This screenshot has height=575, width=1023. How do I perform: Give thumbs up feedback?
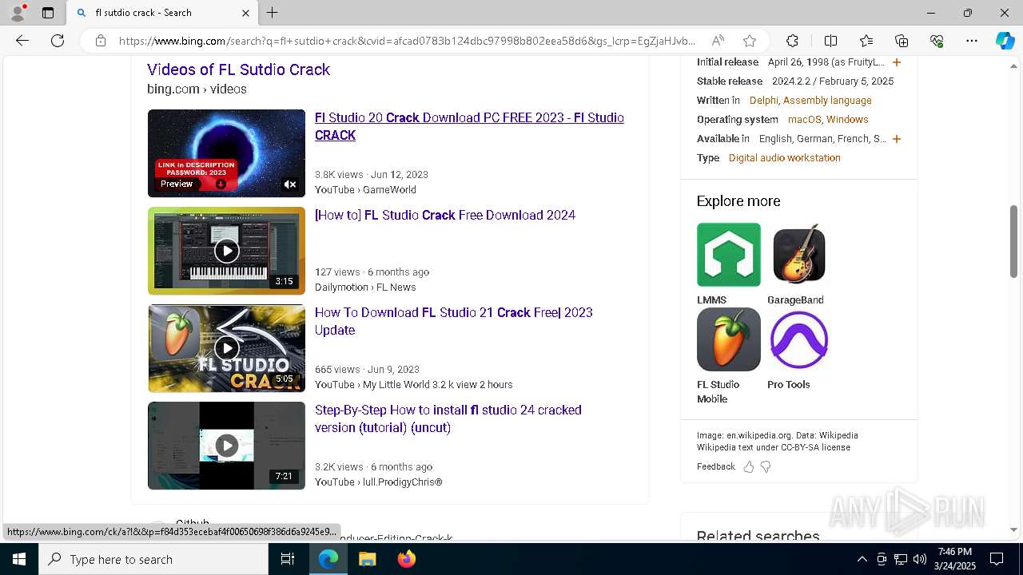[x=749, y=467]
